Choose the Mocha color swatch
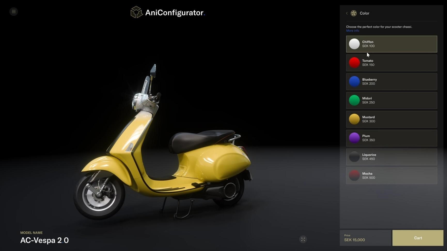The height and width of the screenshot is (251, 447). [x=354, y=175]
